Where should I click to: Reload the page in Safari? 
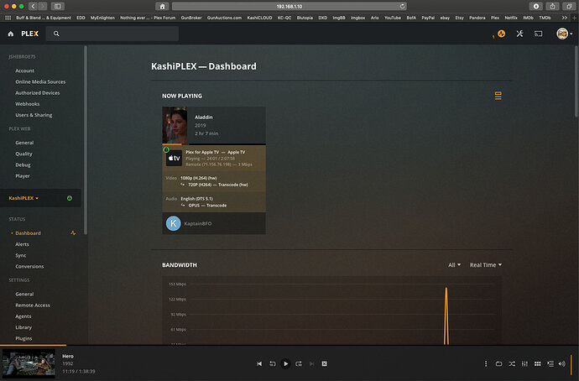click(x=402, y=6)
